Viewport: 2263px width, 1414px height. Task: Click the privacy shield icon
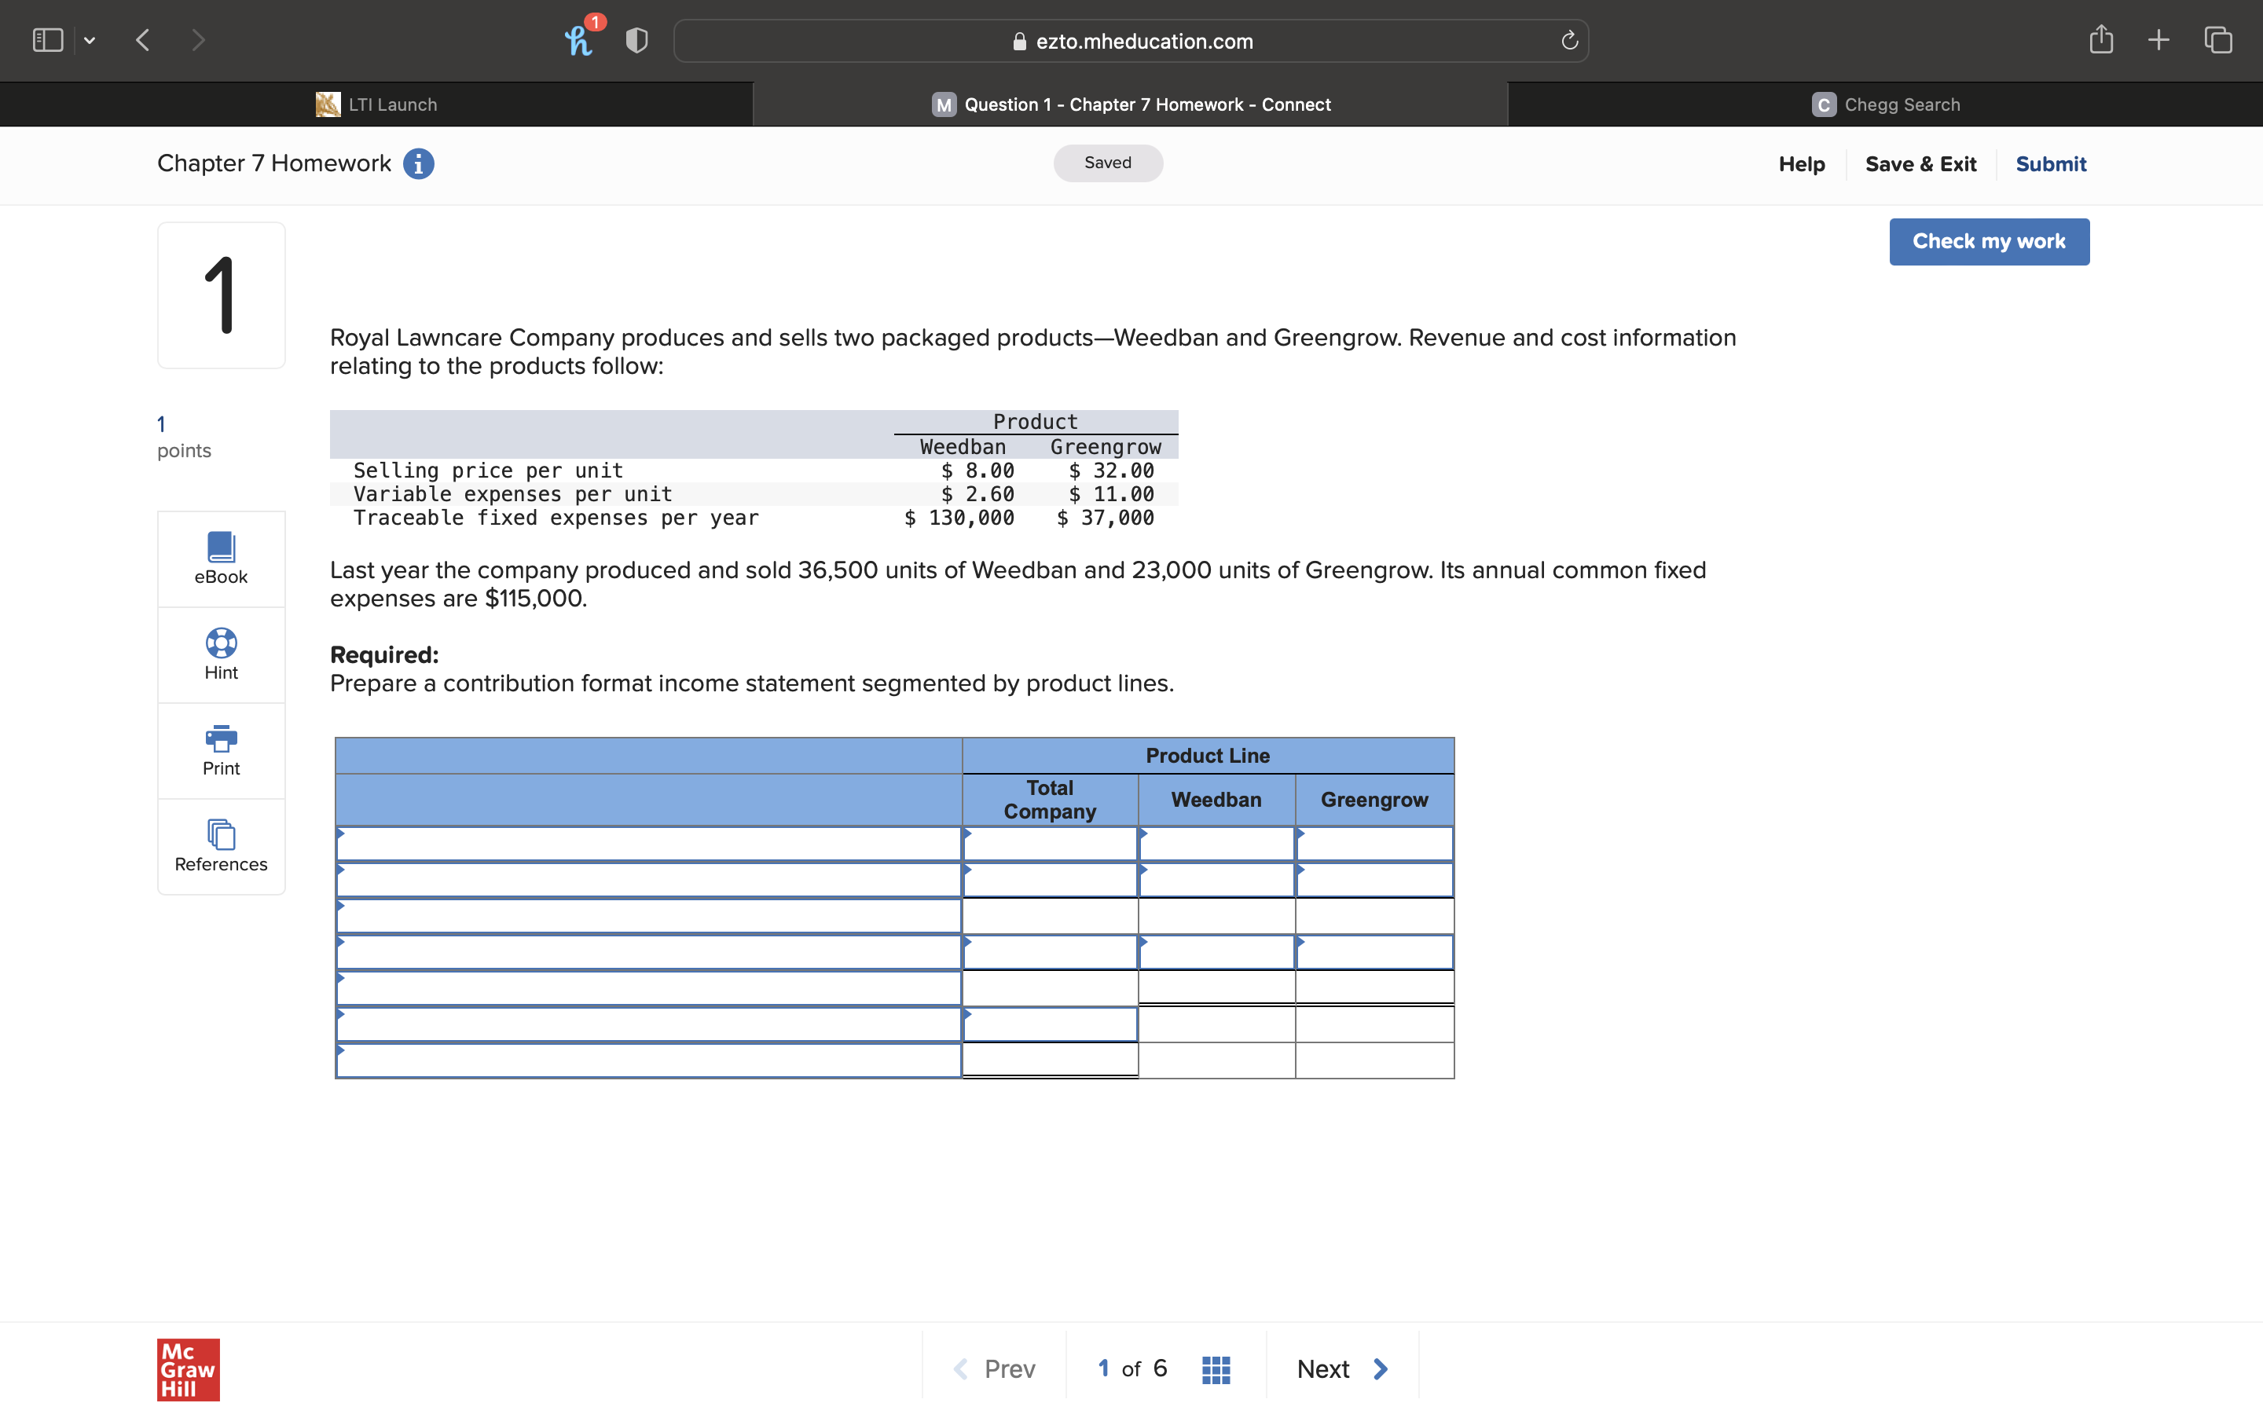point(636,40)
